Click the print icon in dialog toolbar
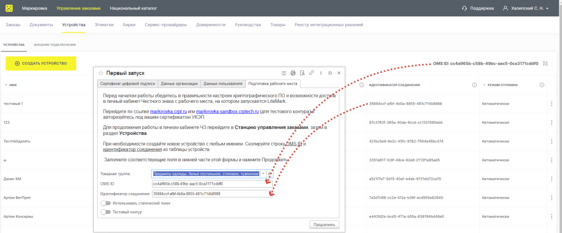Viewport: 562px width, 233px height. [293, 73]
